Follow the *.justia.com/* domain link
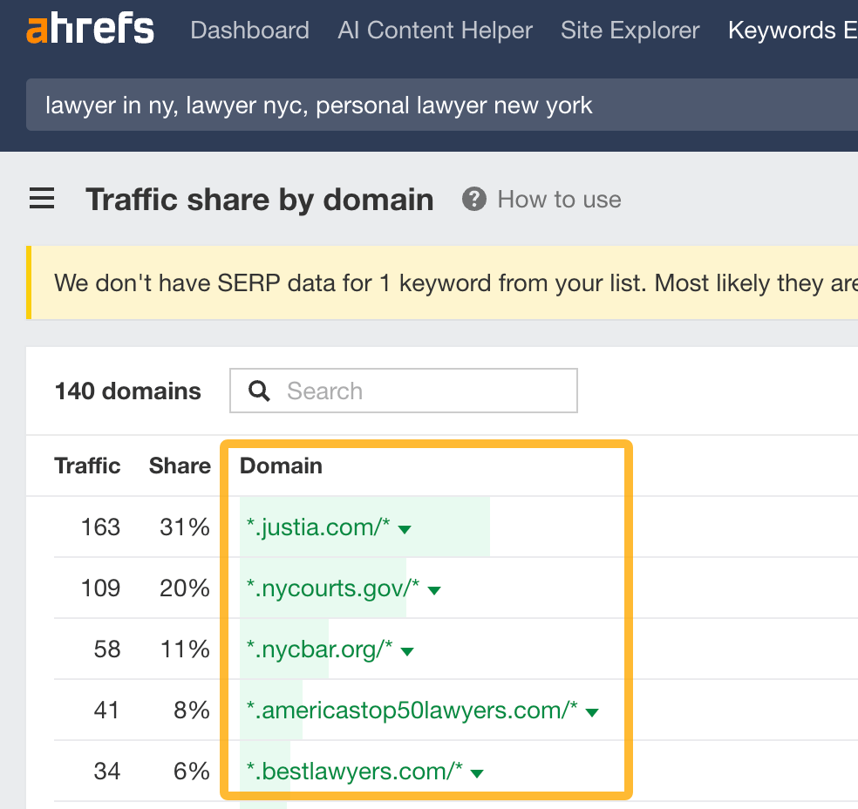This screenshot has width=858, height=809. click(x=317, y=527)
